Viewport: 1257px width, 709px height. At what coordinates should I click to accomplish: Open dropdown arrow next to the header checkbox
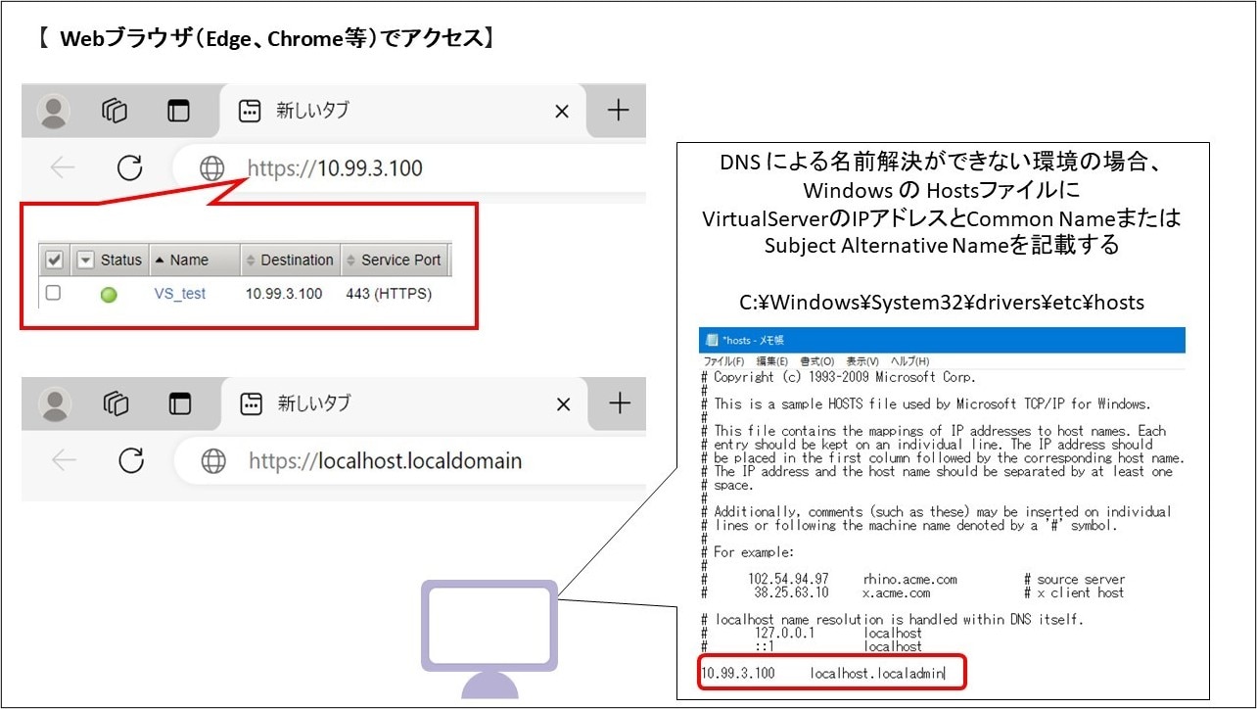click(x=85, y=260)
